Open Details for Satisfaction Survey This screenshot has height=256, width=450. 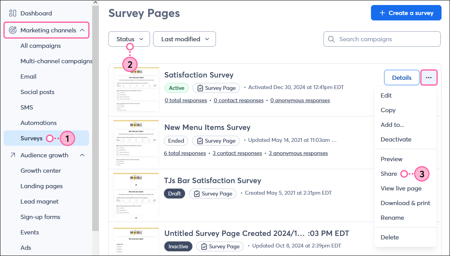[402, 77]
